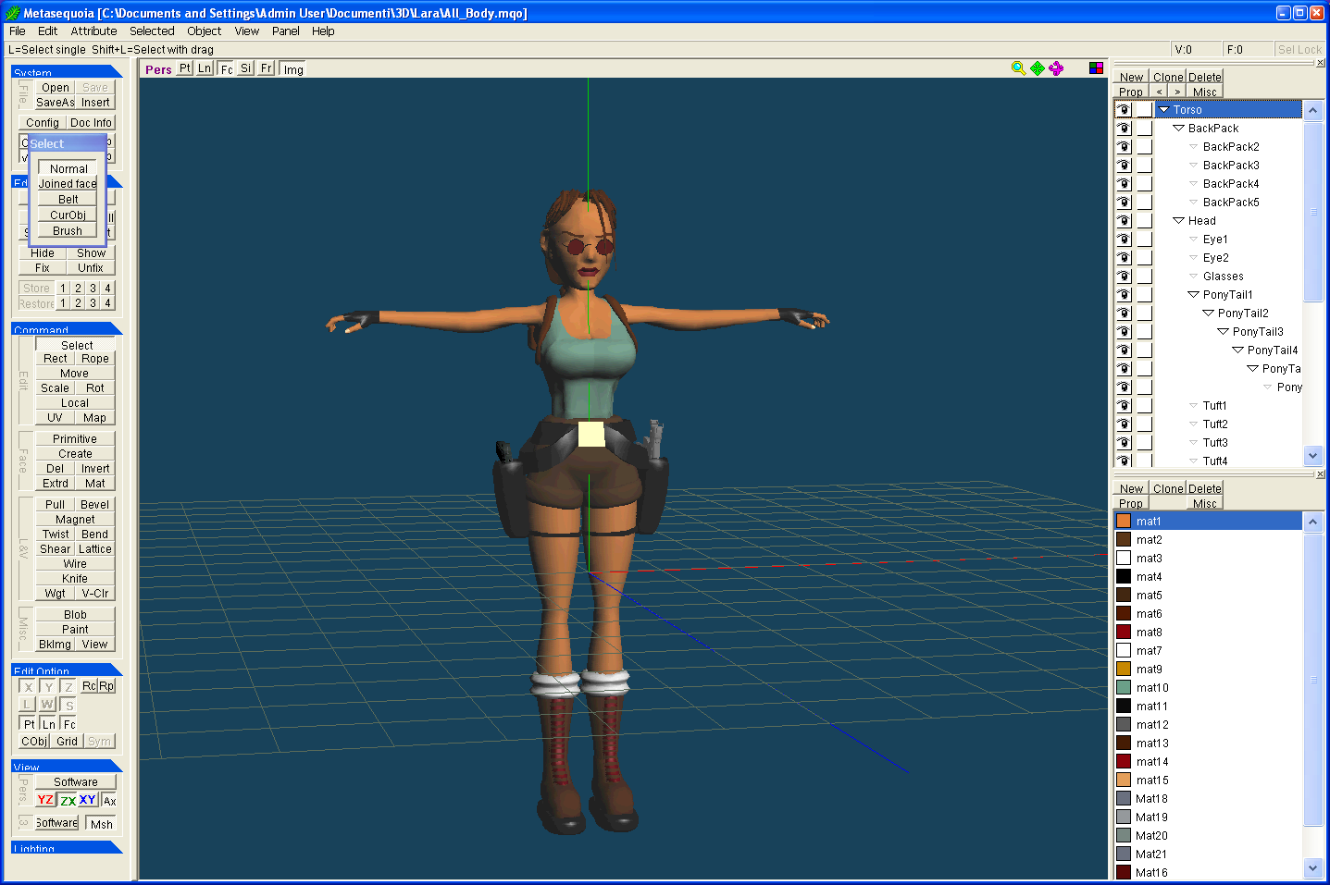Toggle Fc display in viewport header
The image size is (1330, 885).
click(226, 69)
